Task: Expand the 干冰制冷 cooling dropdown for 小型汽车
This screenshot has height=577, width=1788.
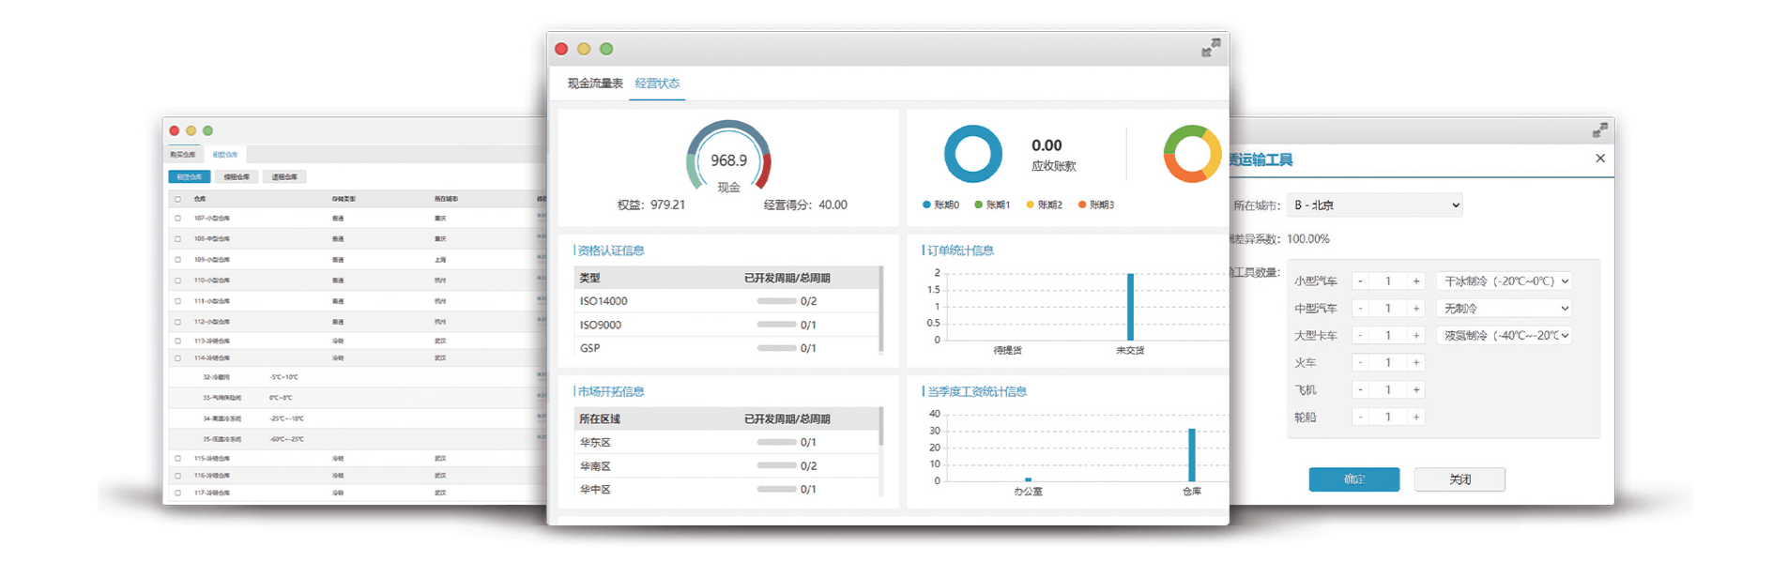Action: coord(1505,281)
